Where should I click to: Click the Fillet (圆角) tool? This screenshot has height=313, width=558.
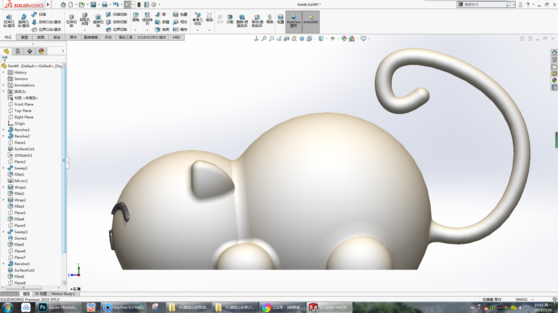(x=136, y=17)
